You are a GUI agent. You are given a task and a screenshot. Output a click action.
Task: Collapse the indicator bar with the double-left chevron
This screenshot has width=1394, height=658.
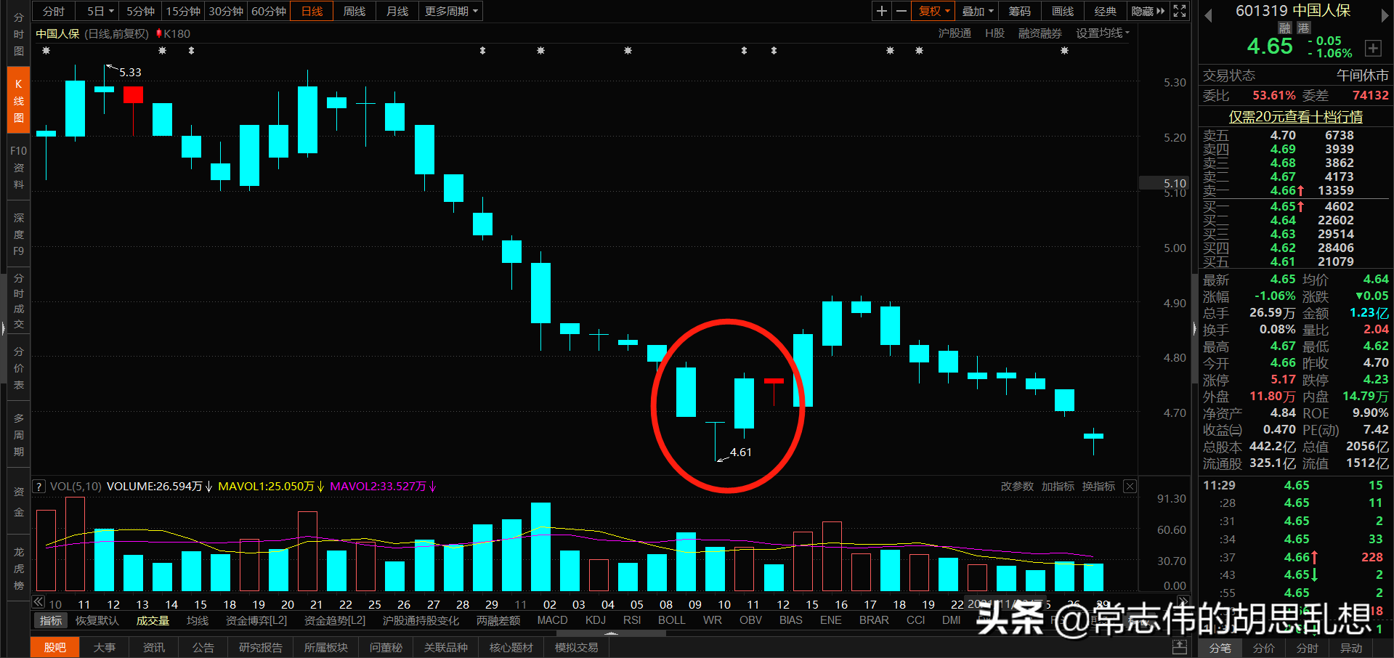click(37, 602)
